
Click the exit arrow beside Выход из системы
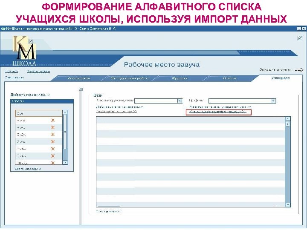tap(298, 70)
